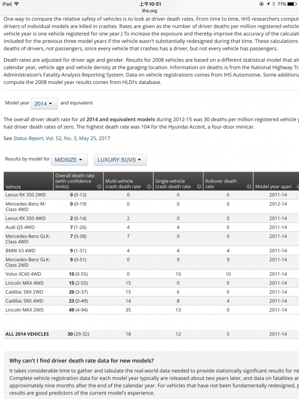The height and width of the screenshot is (399, 299).
Task: Select the Mercedes-Benz GLK-Class 2WD row
Action: tap(151, 262)
